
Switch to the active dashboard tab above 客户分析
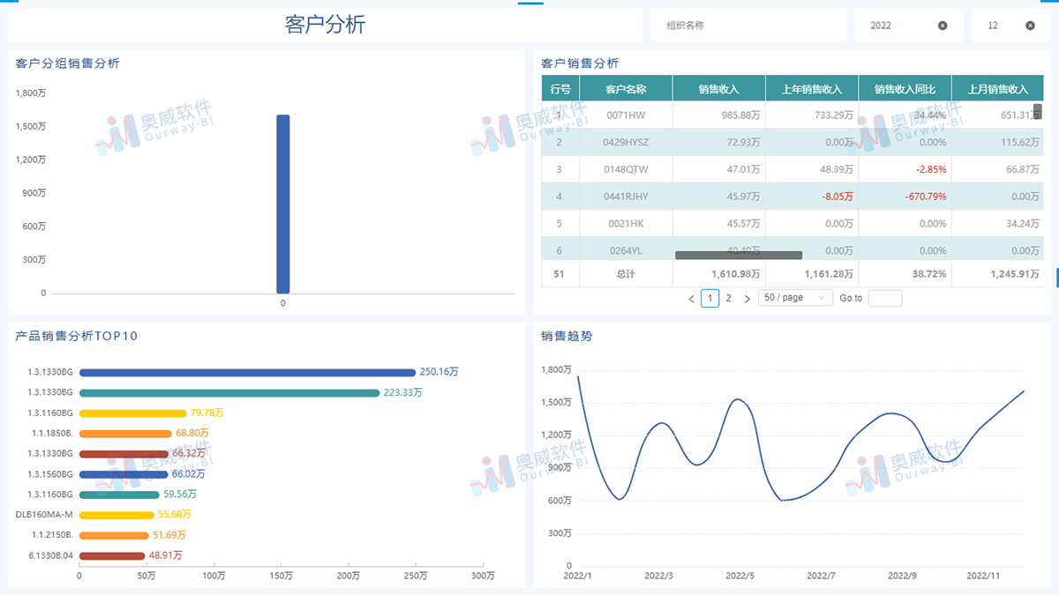(529, 5)
